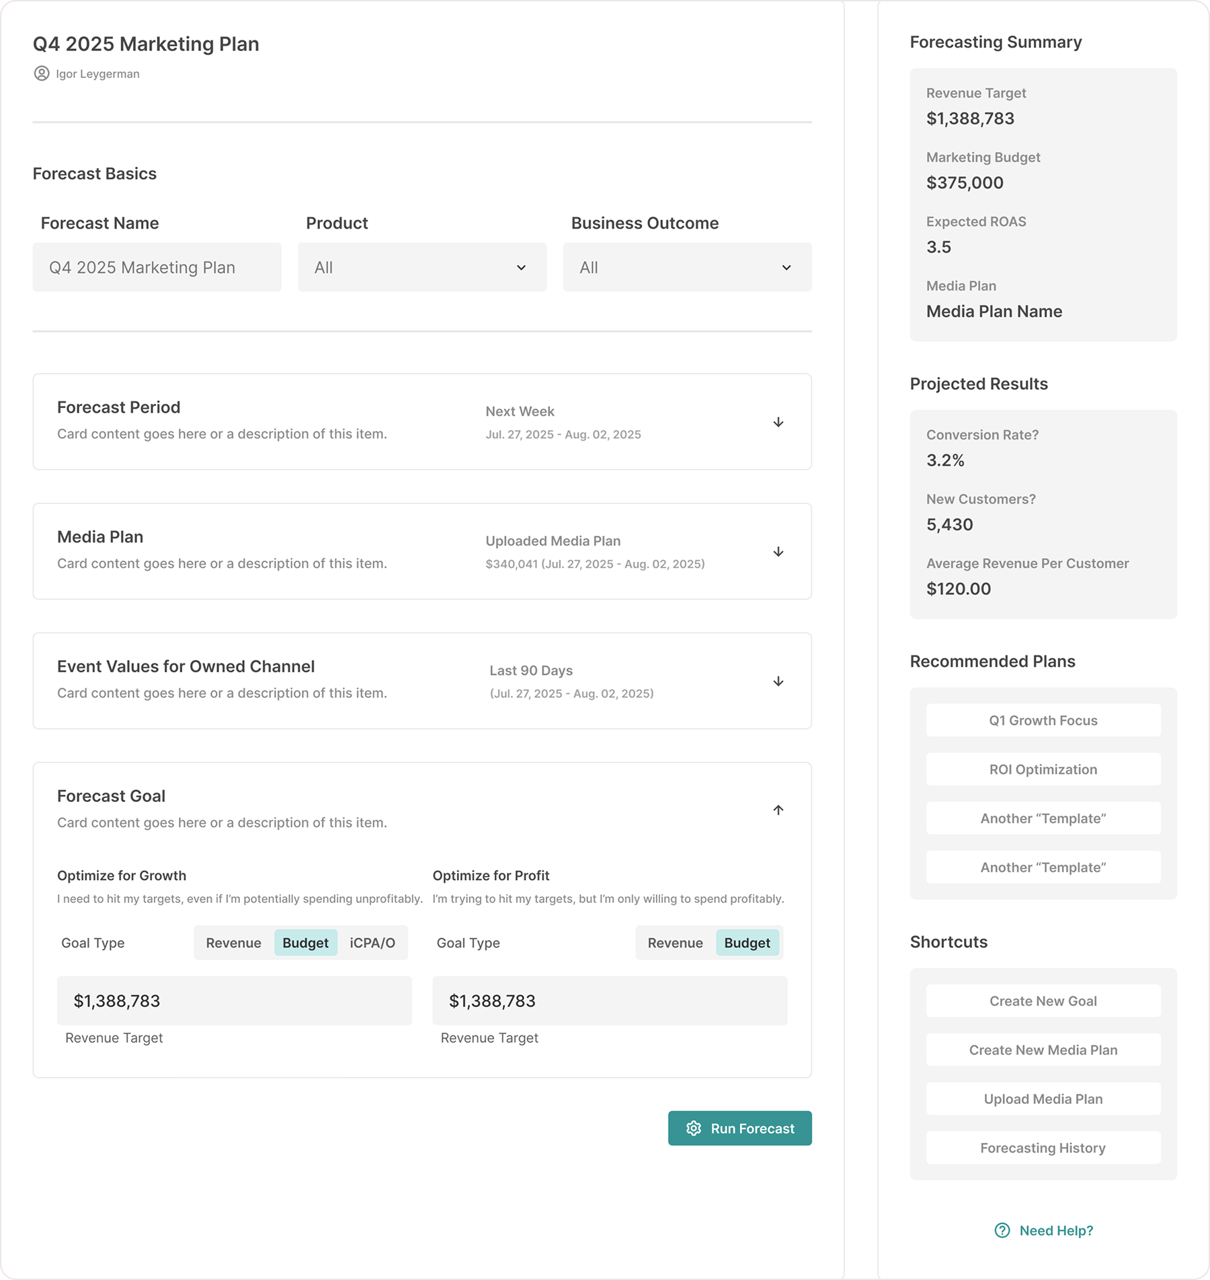Choose the ROI Optimization recommended plan
This screenshot has width=1210, height=1280.
point(1043,770)
